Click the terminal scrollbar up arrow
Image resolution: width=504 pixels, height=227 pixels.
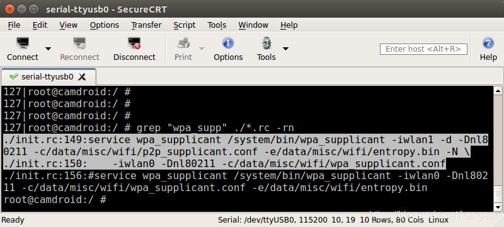pos(498,91)
